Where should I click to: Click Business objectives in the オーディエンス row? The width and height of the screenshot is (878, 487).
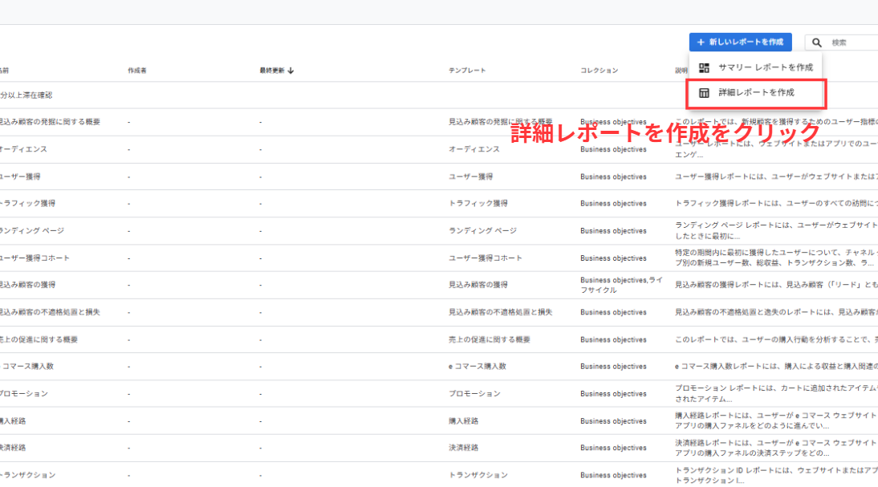click(613, 149)
